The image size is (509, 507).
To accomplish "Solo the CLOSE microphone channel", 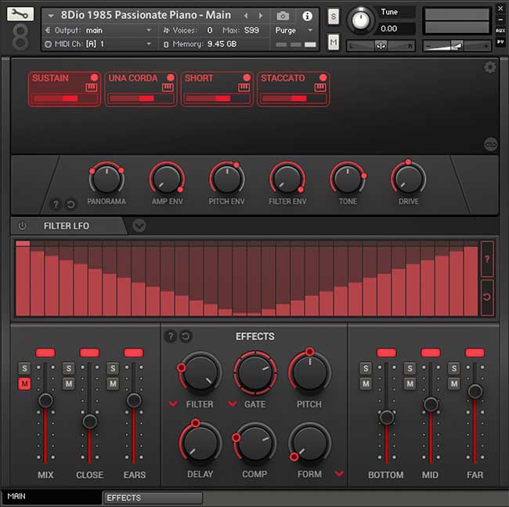I will click(68, 368).
